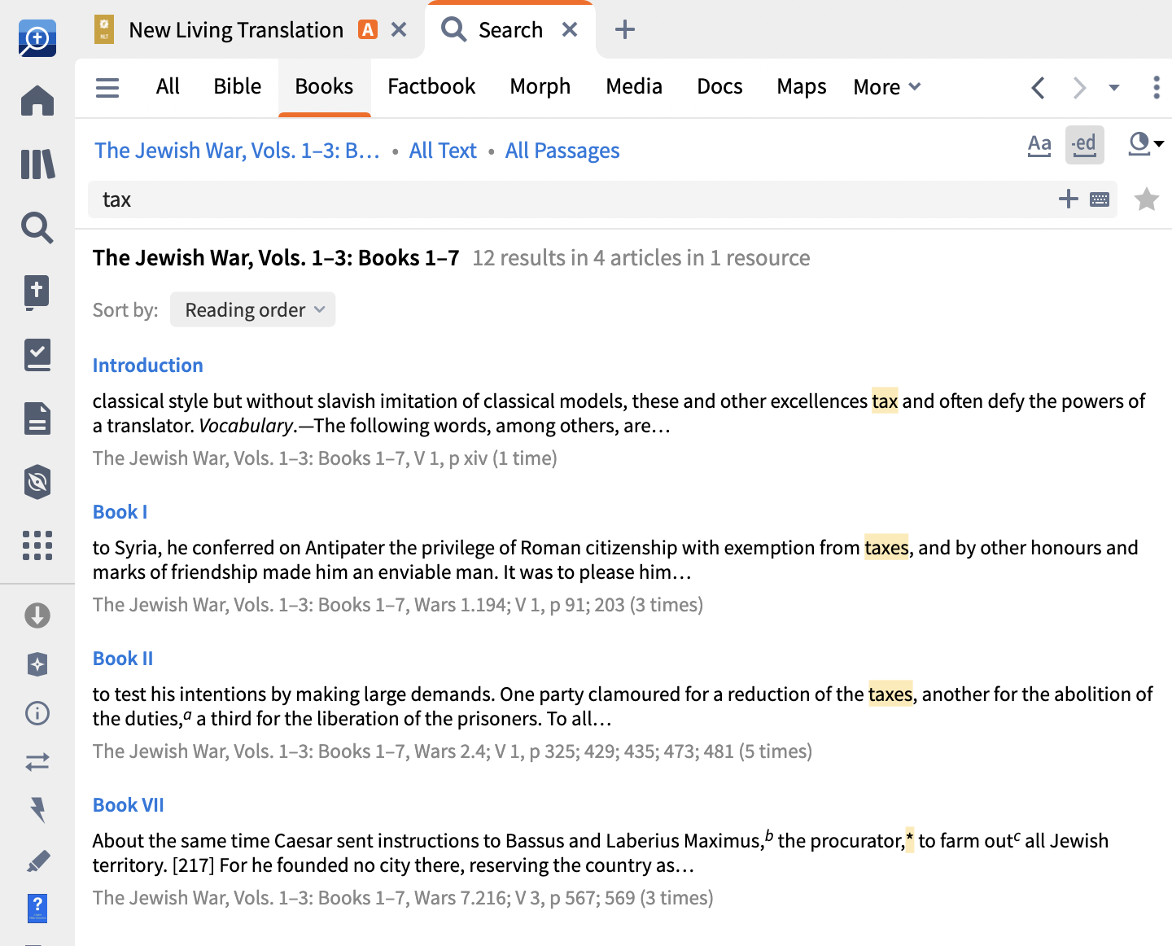Viewport: 1172px width, 946px height.
Task: Click the download arrow circle icon
Action: [x=37, y=615]
